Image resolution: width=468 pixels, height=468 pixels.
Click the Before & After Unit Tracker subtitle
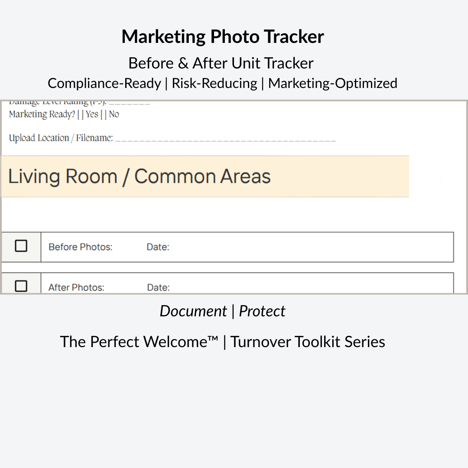click(x=221, y=63)
